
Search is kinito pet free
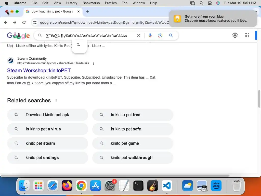coord(133,115)
